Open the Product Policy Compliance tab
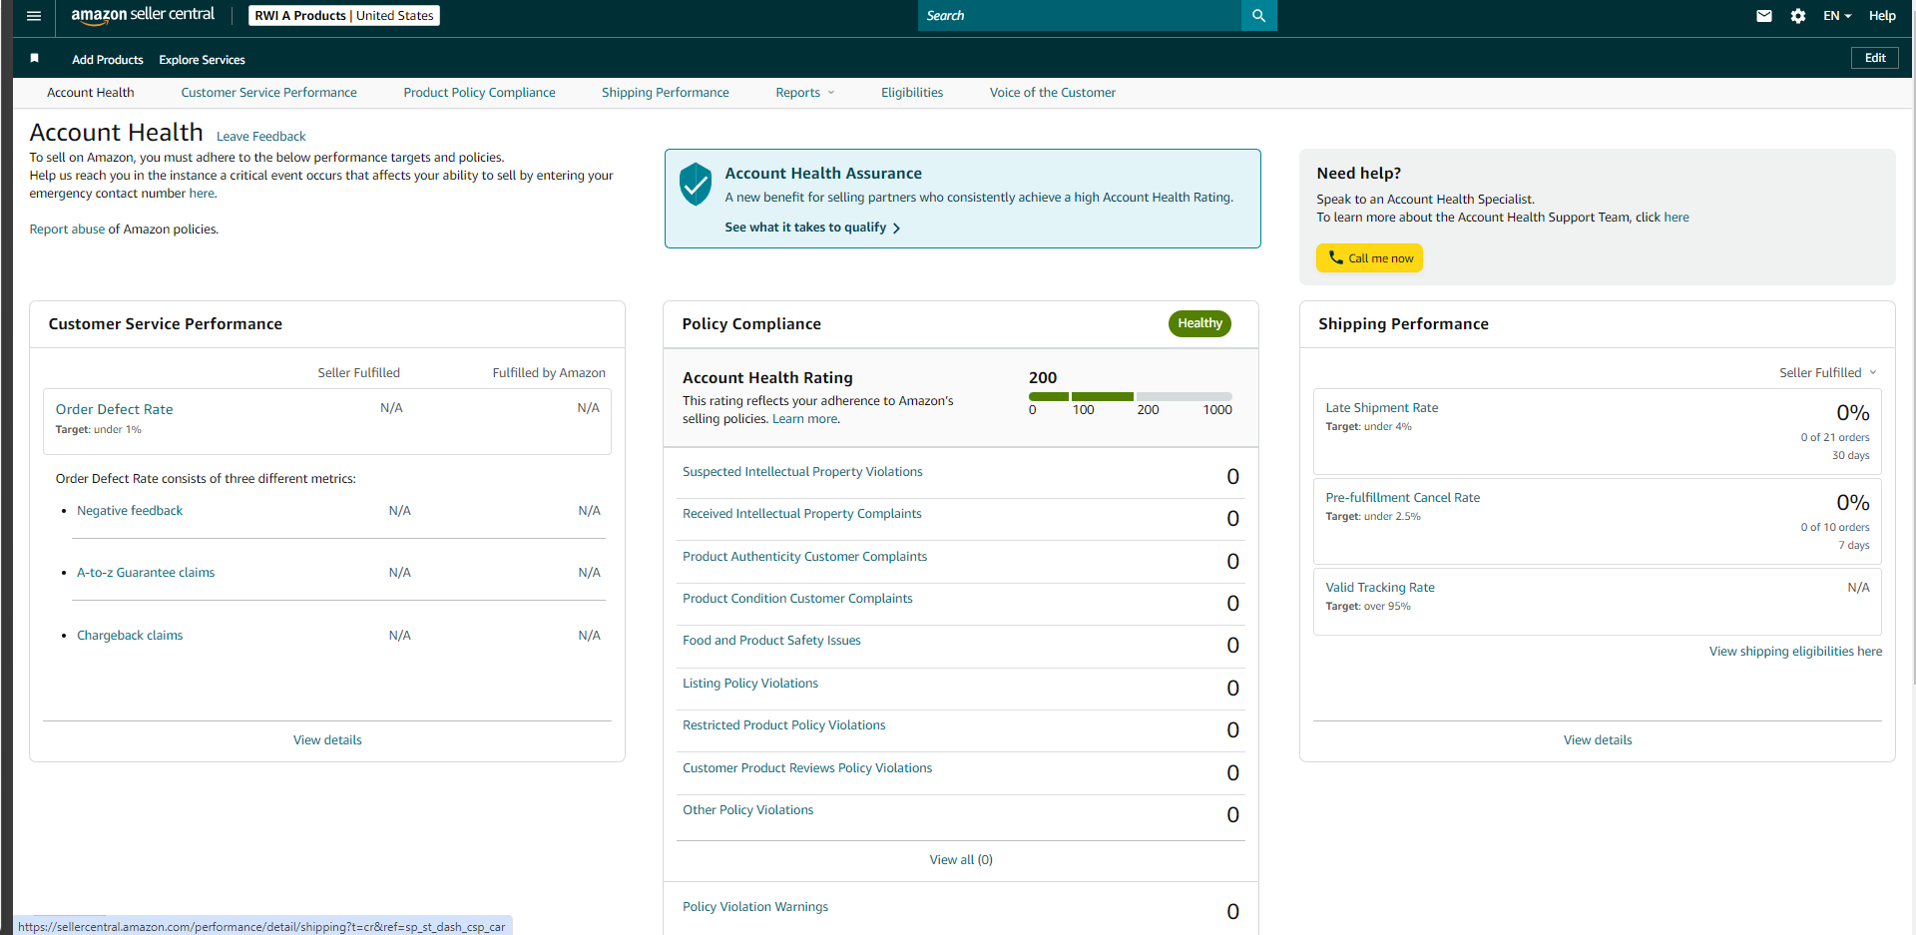1916x935 pixels. tap(479, 93)
